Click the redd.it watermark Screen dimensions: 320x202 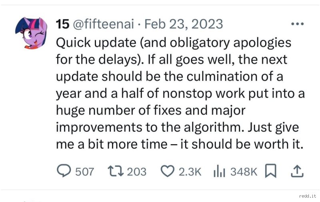[x=308, y=196]
